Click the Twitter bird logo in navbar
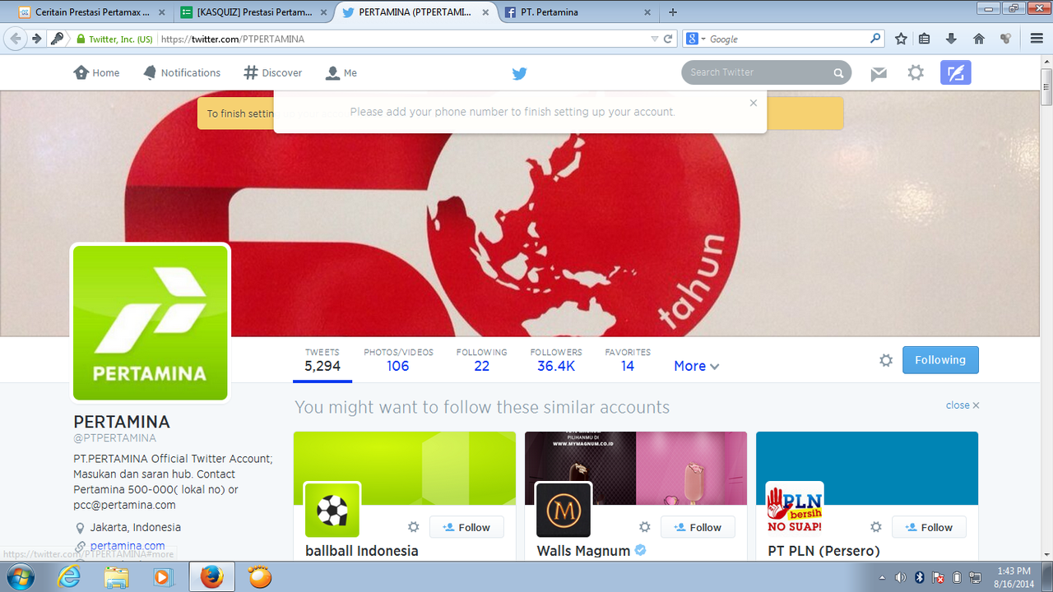 pos(519,73)
